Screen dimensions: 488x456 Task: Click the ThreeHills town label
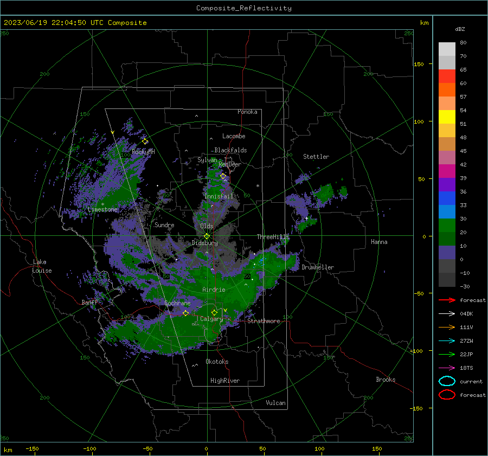[273, 237]
